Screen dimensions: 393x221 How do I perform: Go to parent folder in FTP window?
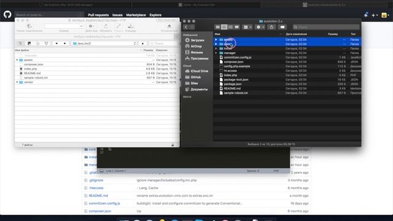[x=142, y=44]
